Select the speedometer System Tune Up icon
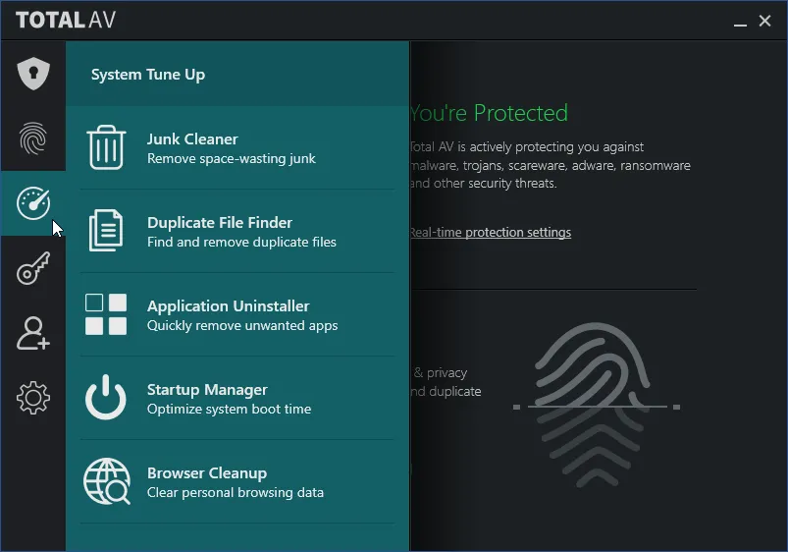 click(33, 203)
